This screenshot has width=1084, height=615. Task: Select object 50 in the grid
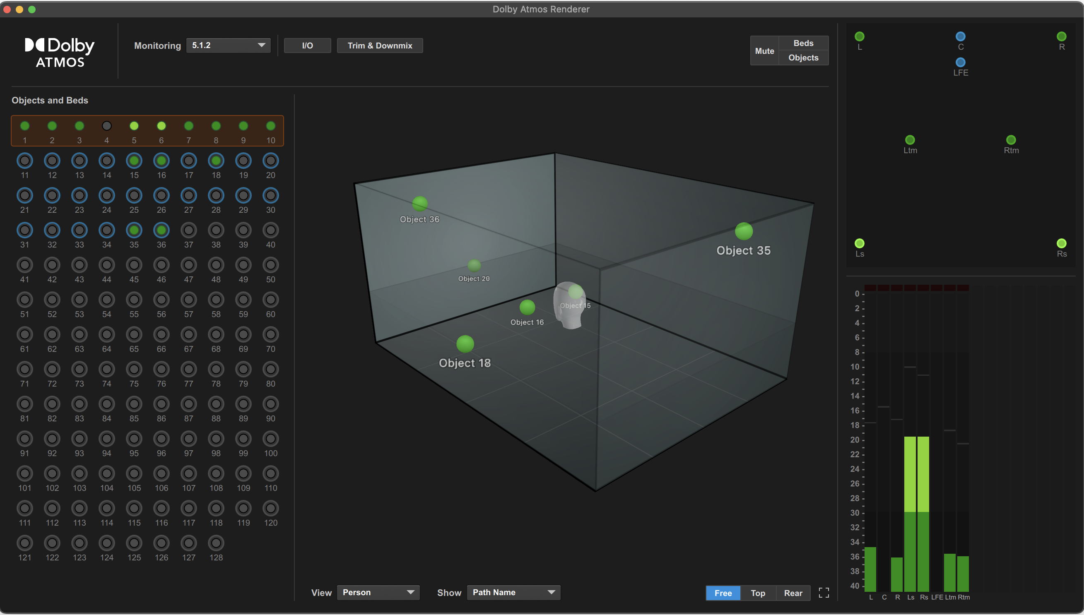tap(271, 265)
